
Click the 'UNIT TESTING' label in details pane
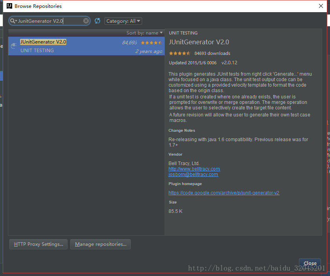[183, 33]
